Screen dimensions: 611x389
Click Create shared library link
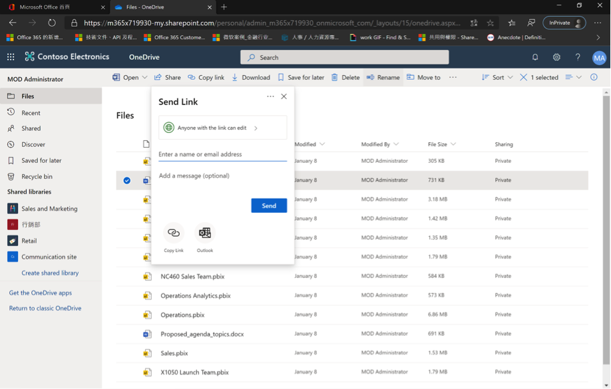50,273
